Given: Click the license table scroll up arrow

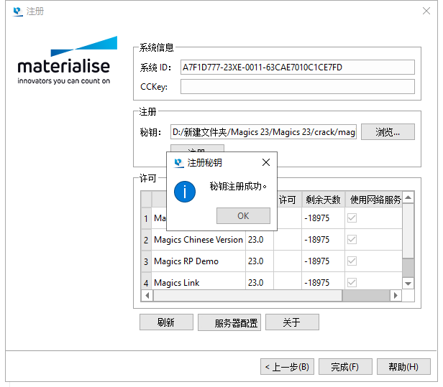Looking at the screenshot, I should (x=408, y=197).
